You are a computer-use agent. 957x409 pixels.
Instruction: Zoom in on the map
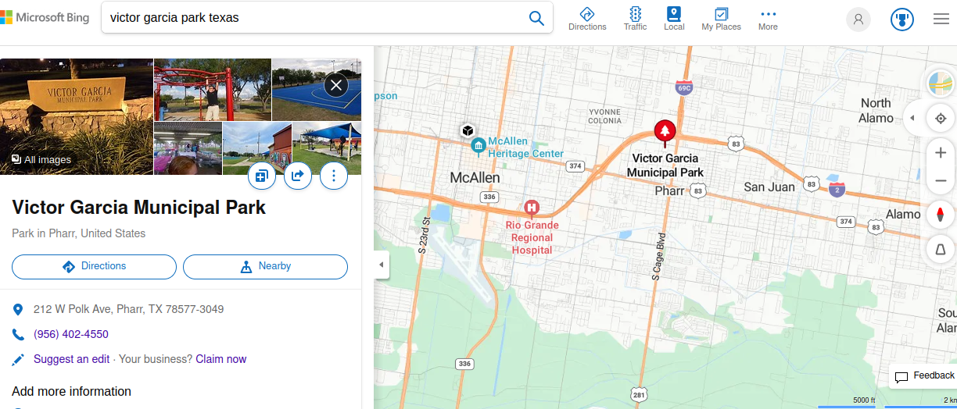(941, 153)
